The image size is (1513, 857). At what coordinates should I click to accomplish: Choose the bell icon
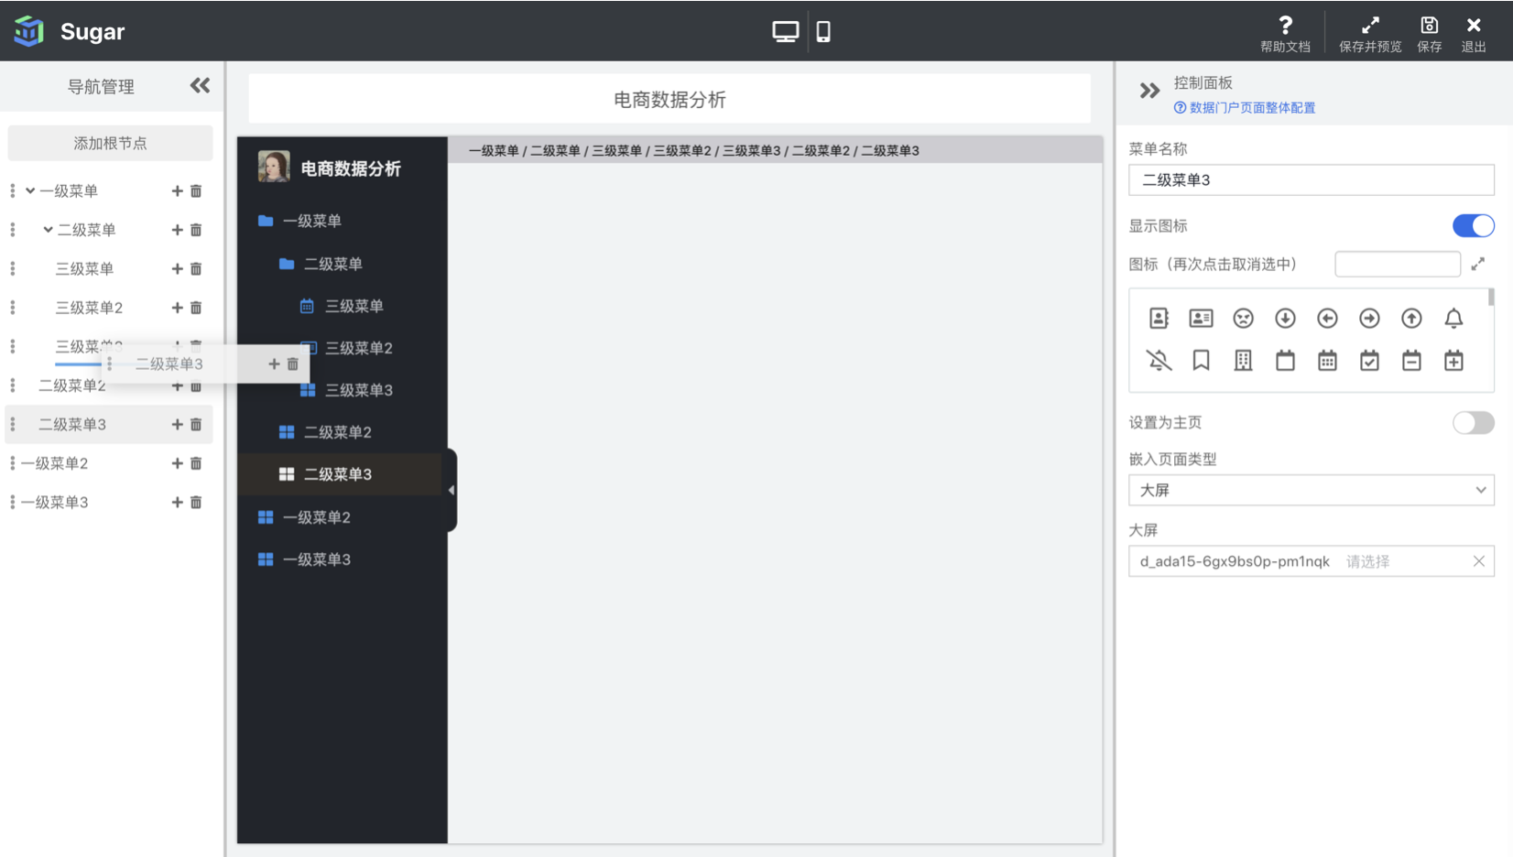[x=1453, y=318]
